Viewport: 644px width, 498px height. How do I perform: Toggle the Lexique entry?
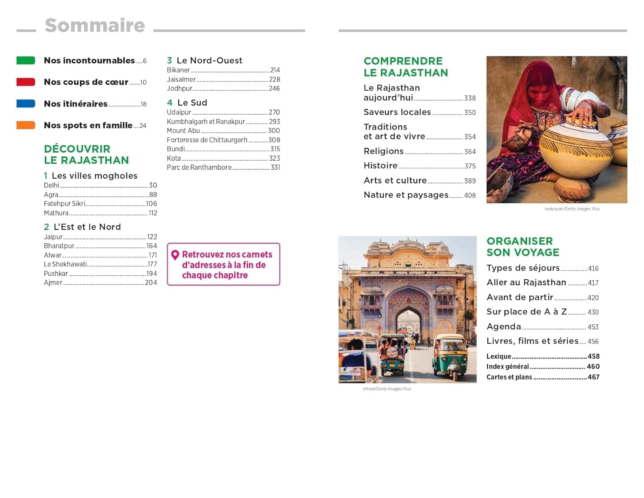tap(498, 356)
